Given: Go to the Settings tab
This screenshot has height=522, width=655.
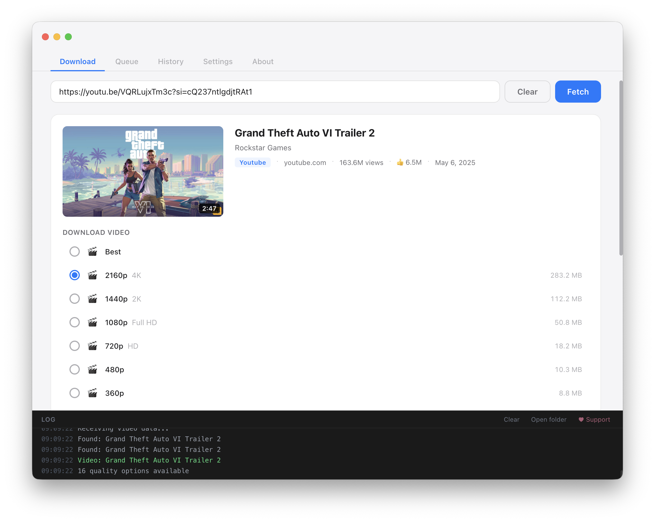Looking at the screenshot, I should (x=218, y=62).
